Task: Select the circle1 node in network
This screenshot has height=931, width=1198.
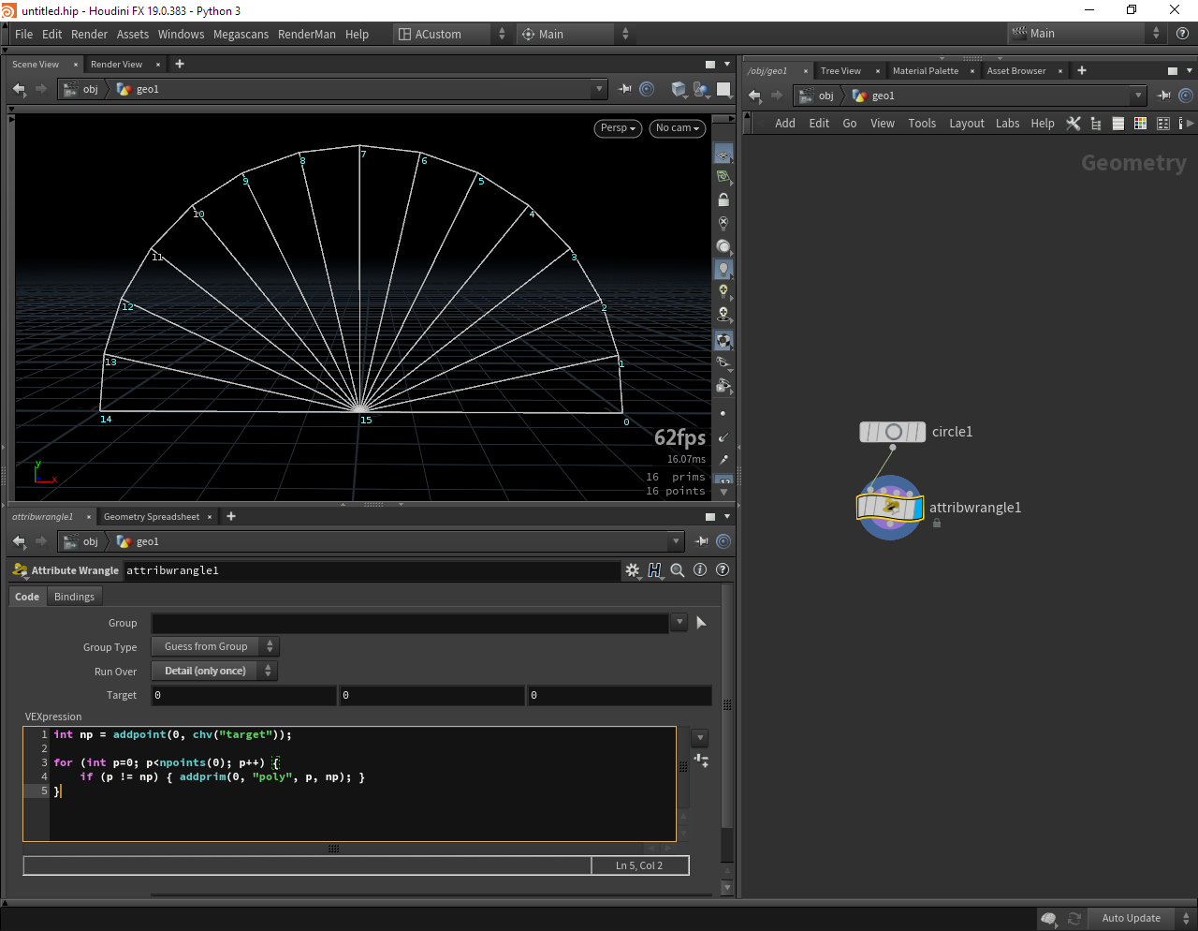Action: [x=893, y=432]
